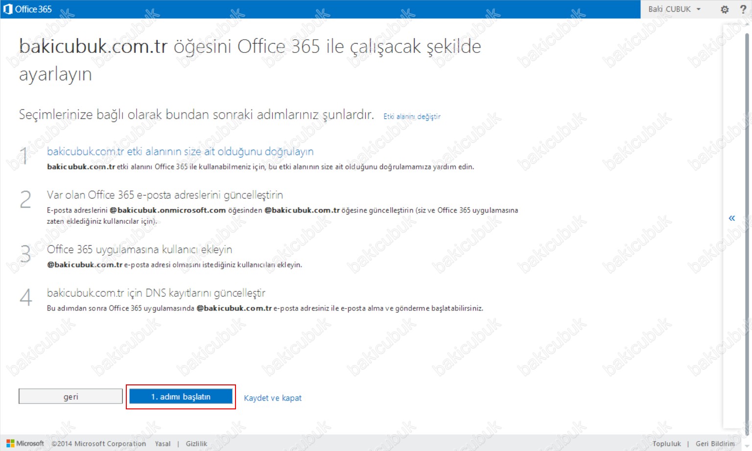752x451 pixels.
Task: Open the 'Topluluk' footer link
Action: (666, 444)
